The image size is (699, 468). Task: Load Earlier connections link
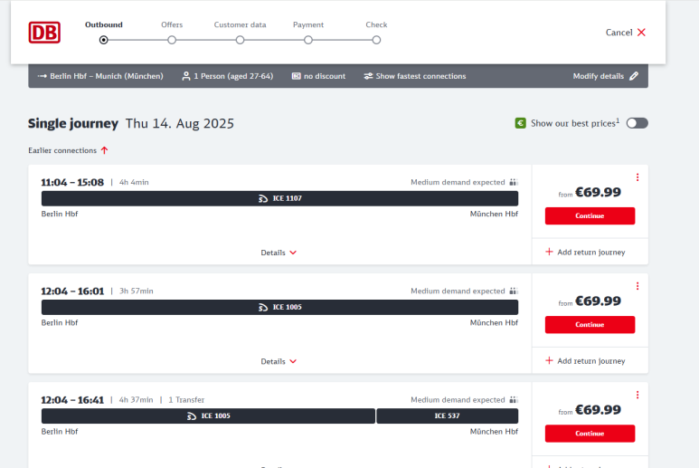click(x=62, y=150)
